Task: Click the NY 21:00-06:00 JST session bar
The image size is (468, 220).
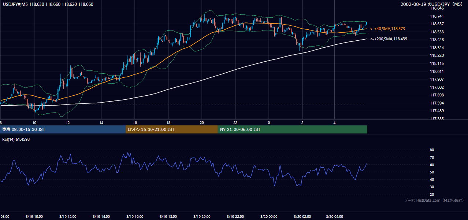Action: tap(293, 129)
